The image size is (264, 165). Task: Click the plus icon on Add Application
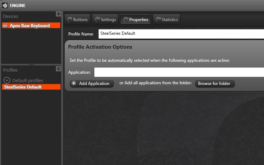(x=74, y=83)
